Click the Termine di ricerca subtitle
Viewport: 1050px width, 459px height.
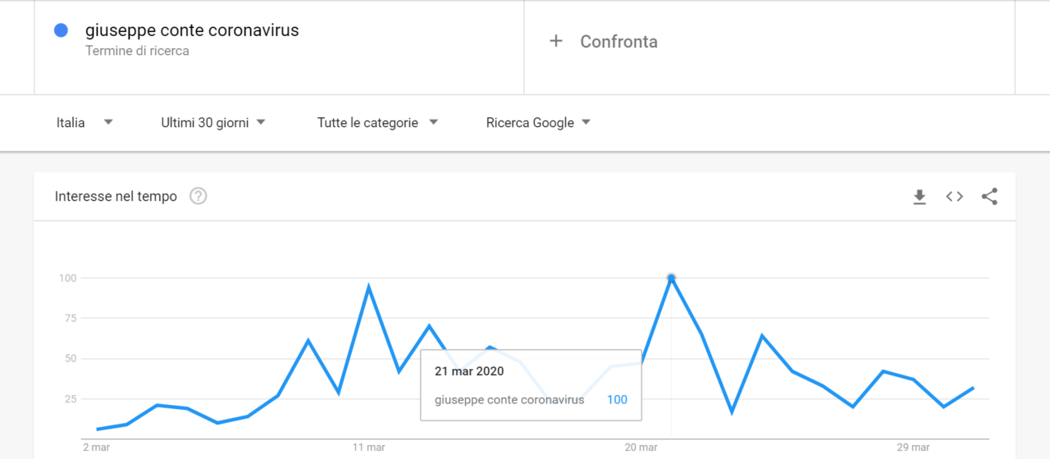click(137, 51)
